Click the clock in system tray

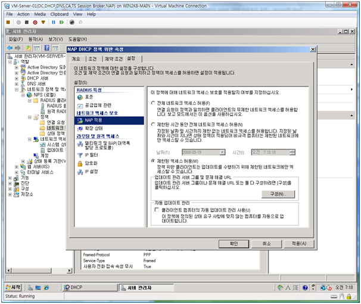tap(344, 287)
